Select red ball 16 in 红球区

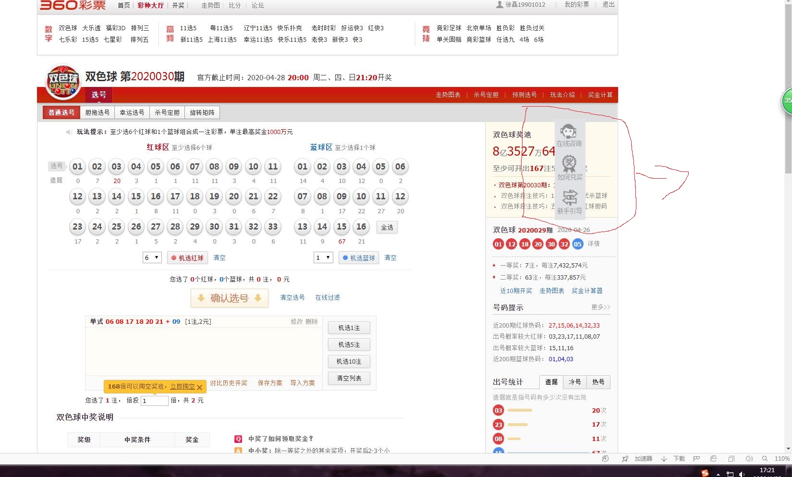pos(156,196)
